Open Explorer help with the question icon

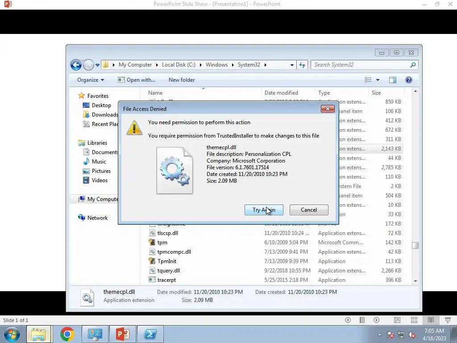(409, 80)
